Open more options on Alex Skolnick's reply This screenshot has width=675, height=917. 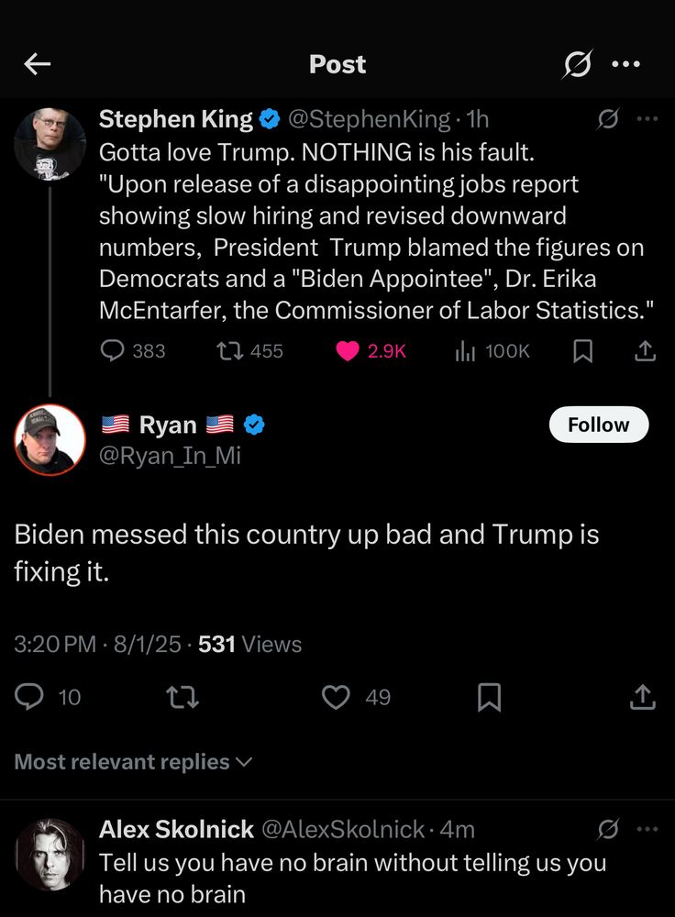tap(647, 829)
